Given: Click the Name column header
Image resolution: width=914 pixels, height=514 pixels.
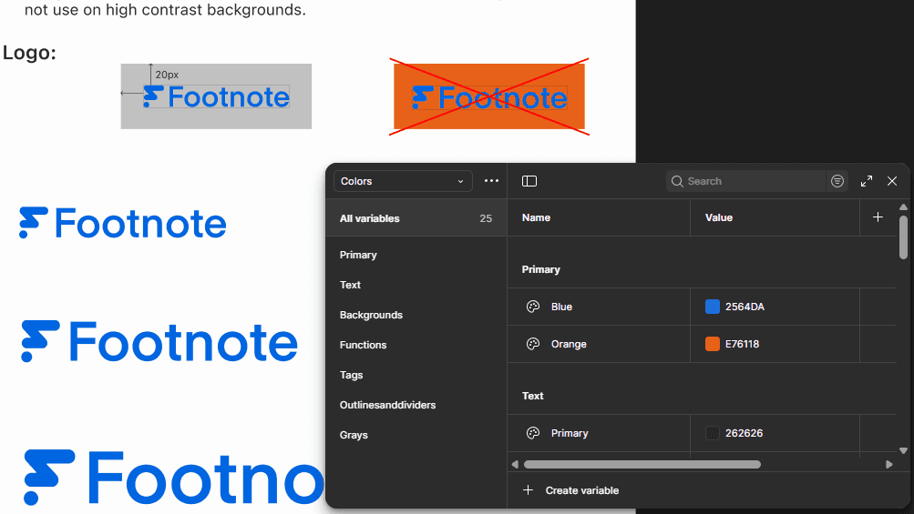Looking at the screenshot, I should coord(536,217).
